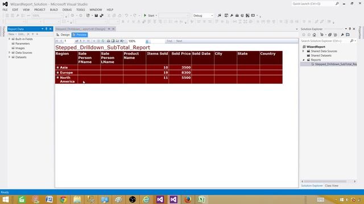
Task: Click the Home icon in Solution Explorer
Action: point(315,35)
